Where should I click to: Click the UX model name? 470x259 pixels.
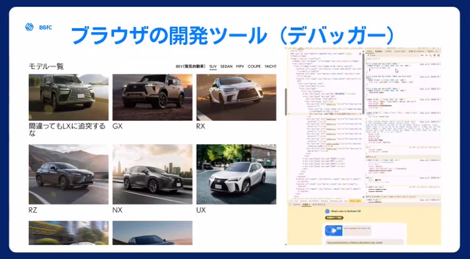tap(201, 210)
